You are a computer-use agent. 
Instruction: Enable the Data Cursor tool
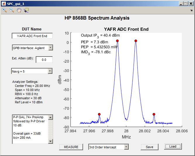(x=26, y=10)
